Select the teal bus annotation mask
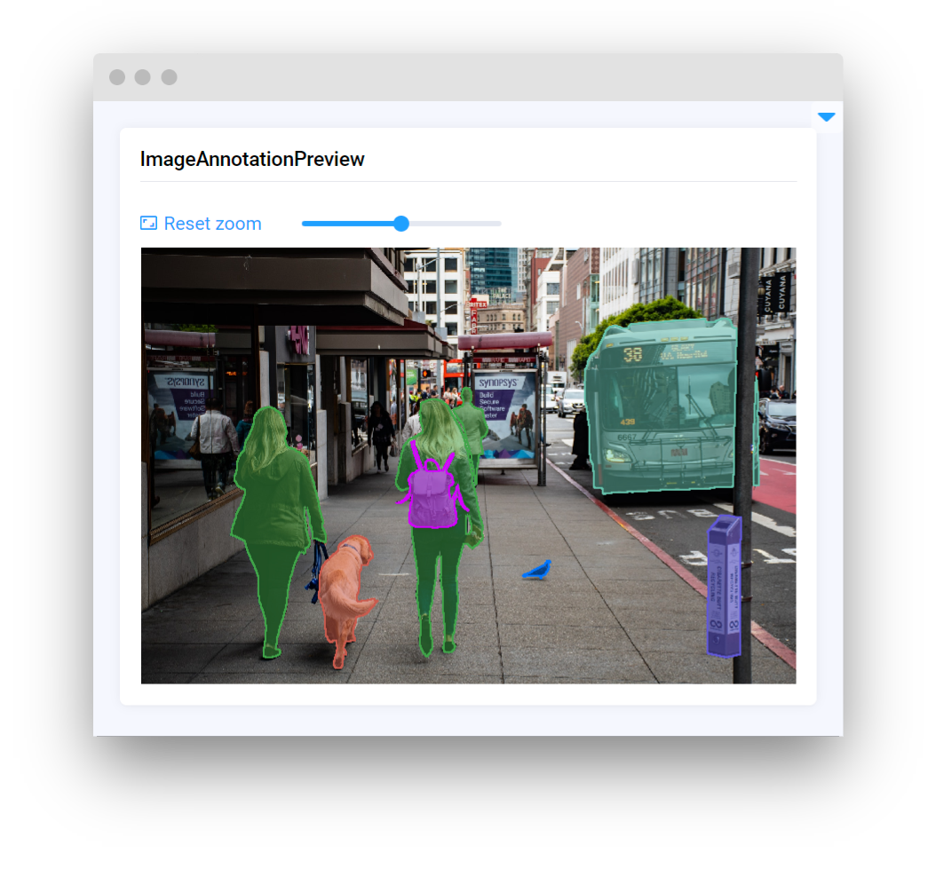 point(662,408)
